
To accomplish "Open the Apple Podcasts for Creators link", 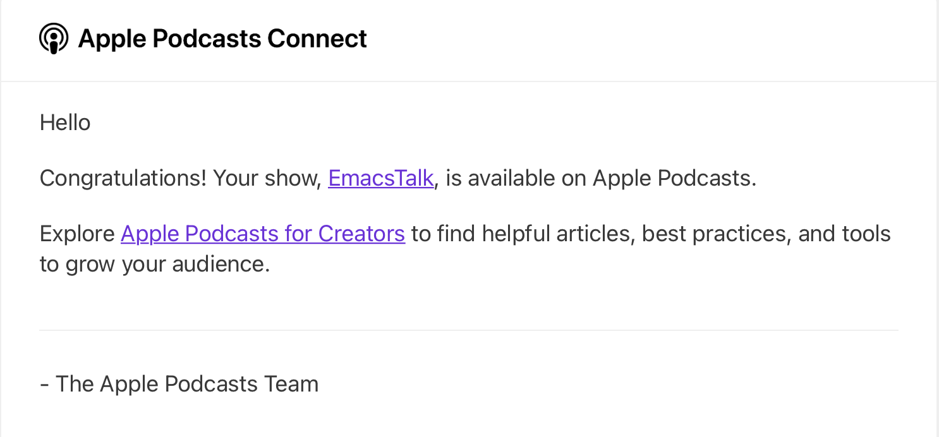I will coord(263,234).
